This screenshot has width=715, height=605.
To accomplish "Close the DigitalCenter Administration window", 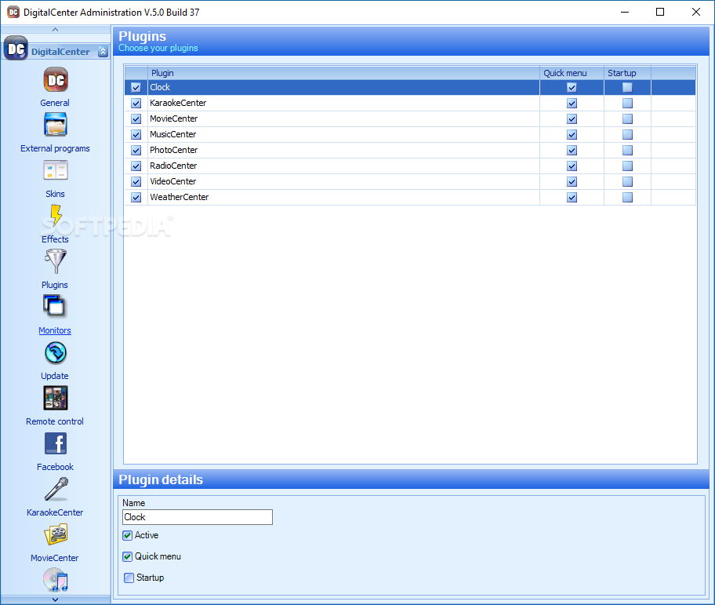I will tap(696, 13).
